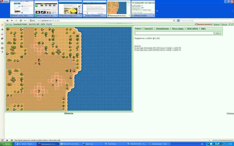The height and width of the screenshot is (146, 234).
Task: Move map left with double-left arrow
Action: [8, 67]
